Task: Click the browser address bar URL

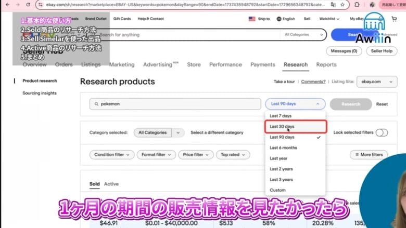Action: pos(185,5)
